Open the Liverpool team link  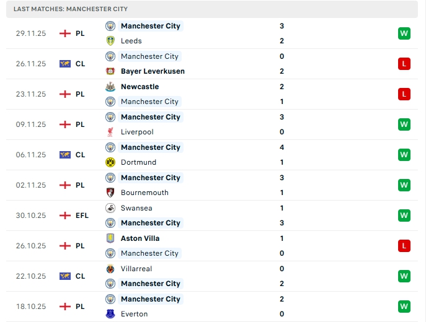click(137, 132)
